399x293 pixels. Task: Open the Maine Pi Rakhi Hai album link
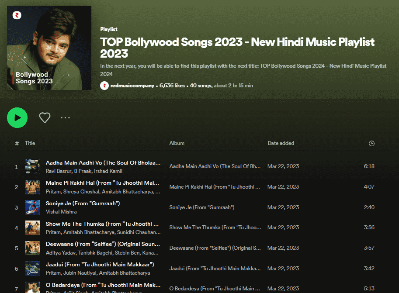pos(215,187)
